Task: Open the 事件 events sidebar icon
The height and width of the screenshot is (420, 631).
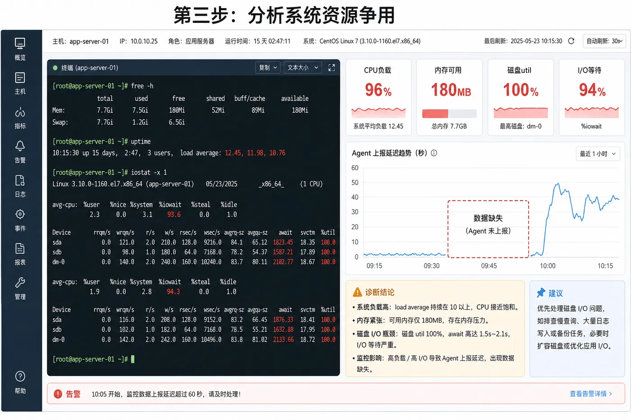Action: coord(20,214)
